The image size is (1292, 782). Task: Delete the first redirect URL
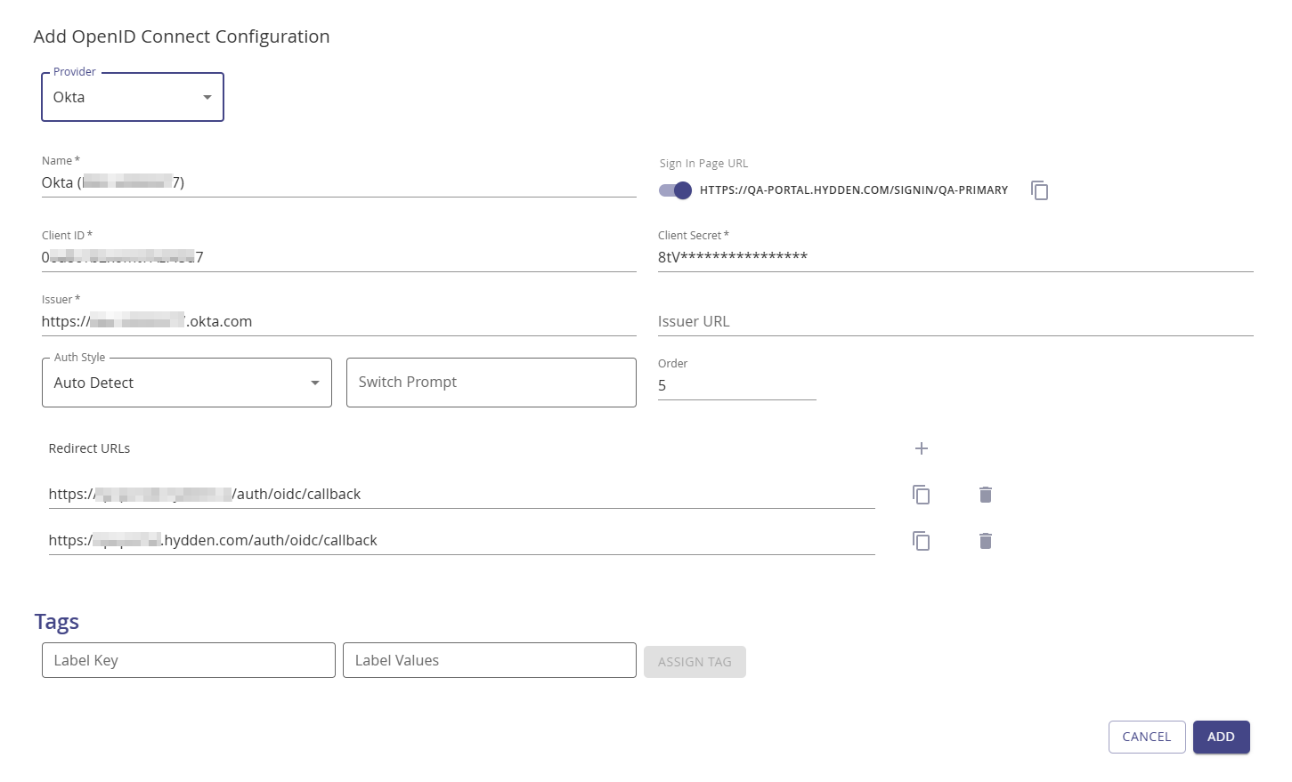coord(984,494)
